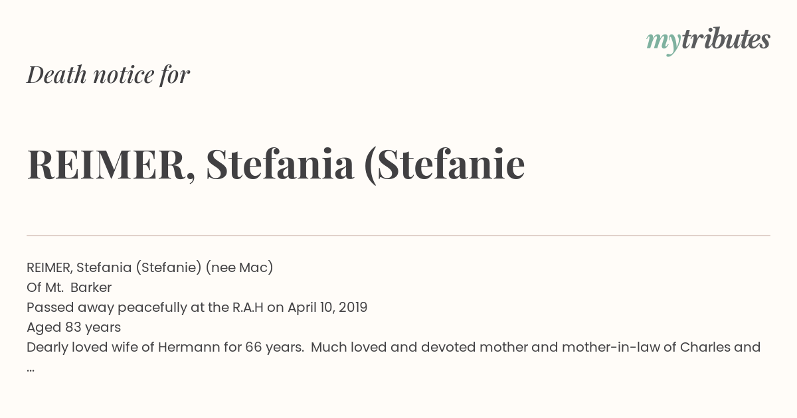797x418 pixels.
Task: Click the 'my' part of the logo
Action: [x=663, y=43]
